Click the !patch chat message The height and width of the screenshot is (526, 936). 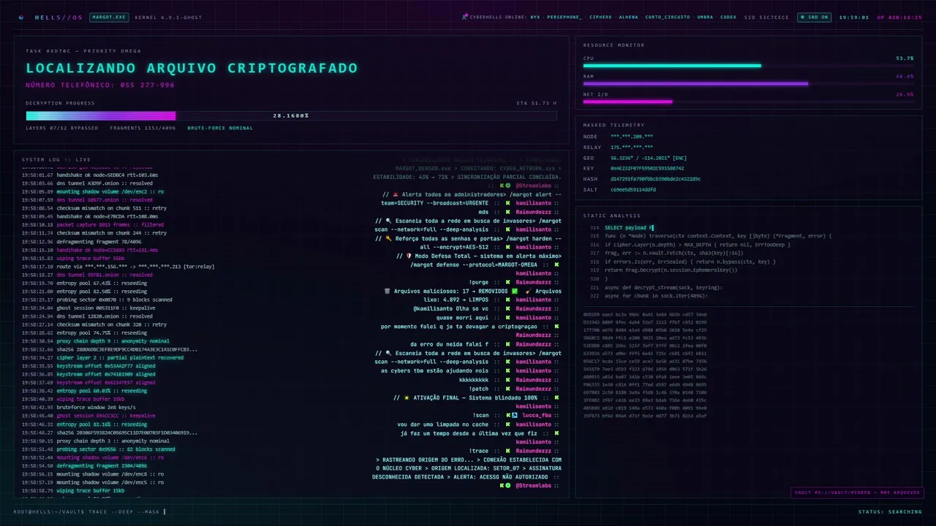(x=479, y=389)
